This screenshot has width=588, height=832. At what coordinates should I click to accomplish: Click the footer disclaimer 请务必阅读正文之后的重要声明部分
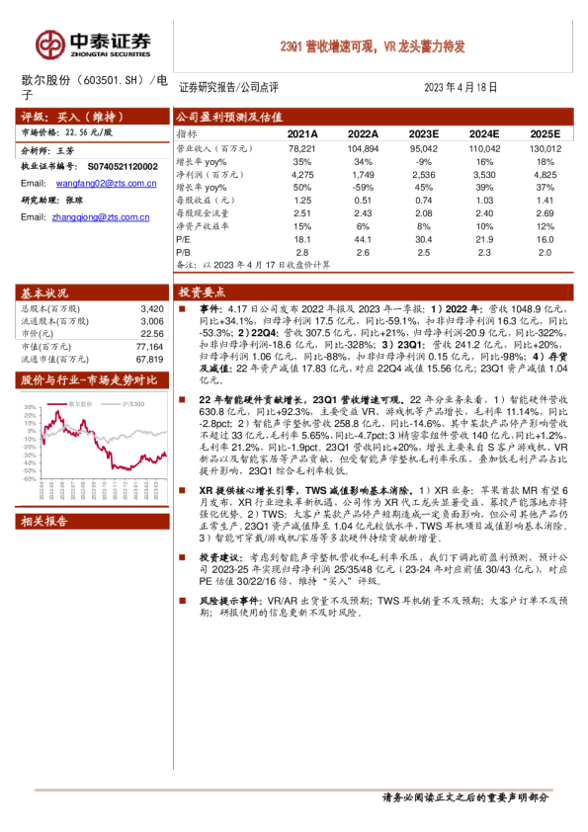[x=465, y=797]
